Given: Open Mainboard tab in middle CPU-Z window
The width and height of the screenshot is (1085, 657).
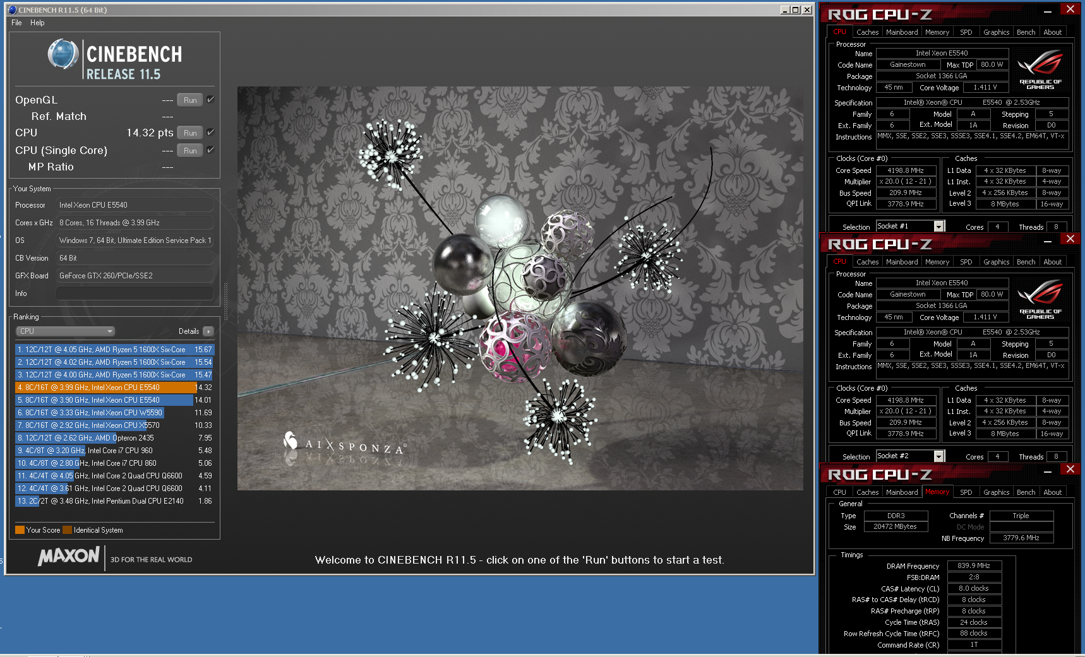Looking at the screenshot, I should point(902,262).
